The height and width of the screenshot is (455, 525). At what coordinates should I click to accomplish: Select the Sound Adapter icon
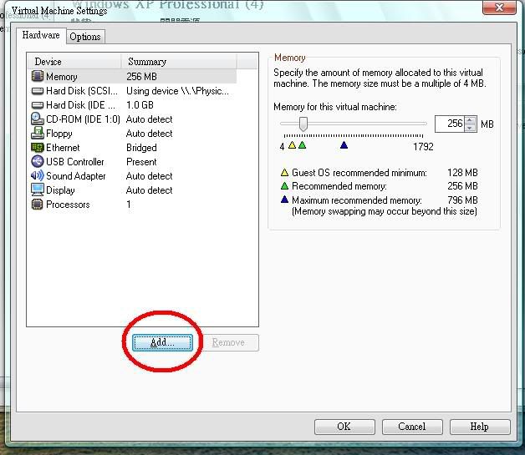coord(38,176)
